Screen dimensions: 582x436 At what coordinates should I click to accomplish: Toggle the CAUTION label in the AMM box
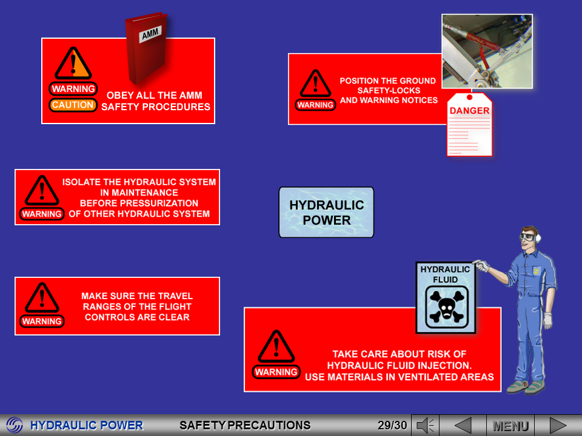73,104
